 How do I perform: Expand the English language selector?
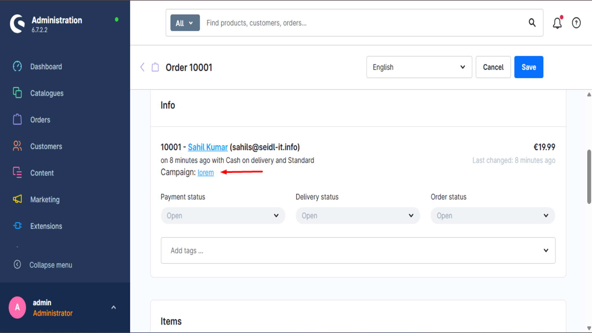click(419, 67)
